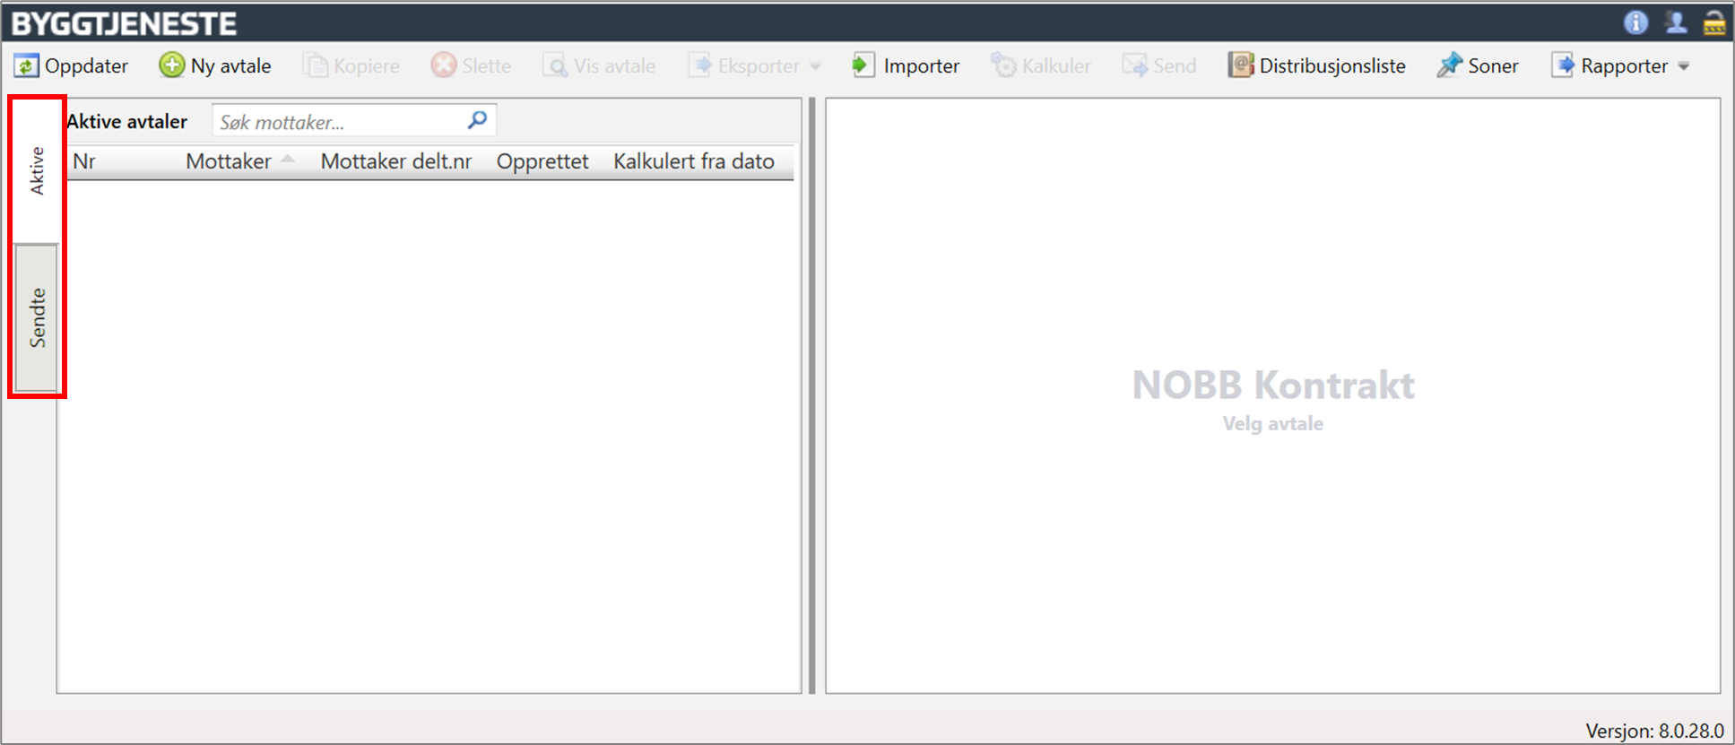Click the blue info icon
This screenshot has height=745, width=1735.
[x=1635, y=22]
